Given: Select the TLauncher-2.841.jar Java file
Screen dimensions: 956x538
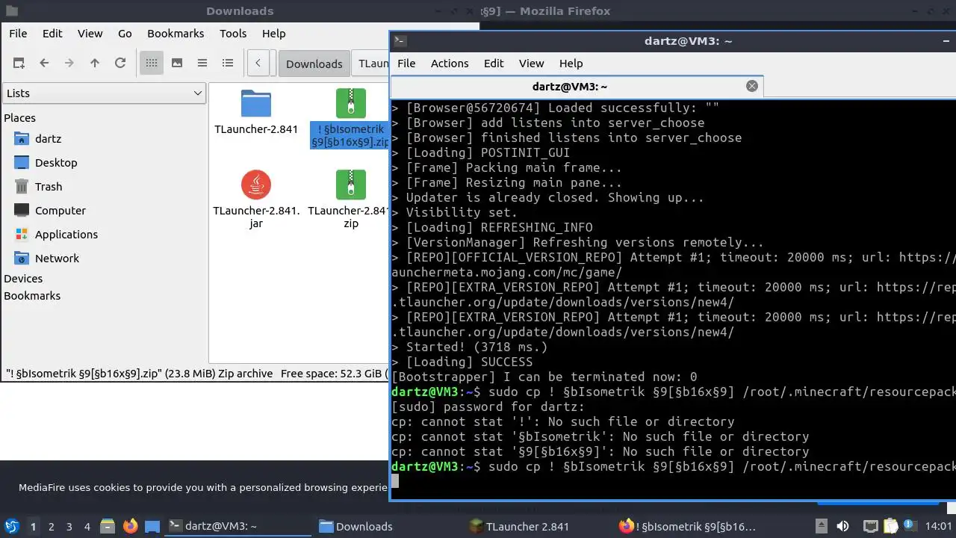Looking at the screenshot, I should (x=256, y=185).
